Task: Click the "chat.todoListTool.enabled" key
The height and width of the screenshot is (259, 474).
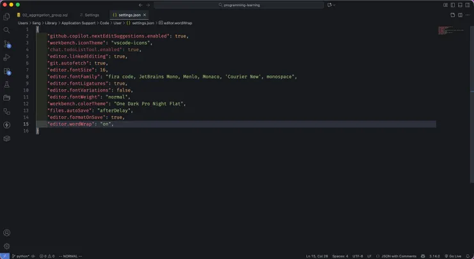Action: click(x=85, y=49)
